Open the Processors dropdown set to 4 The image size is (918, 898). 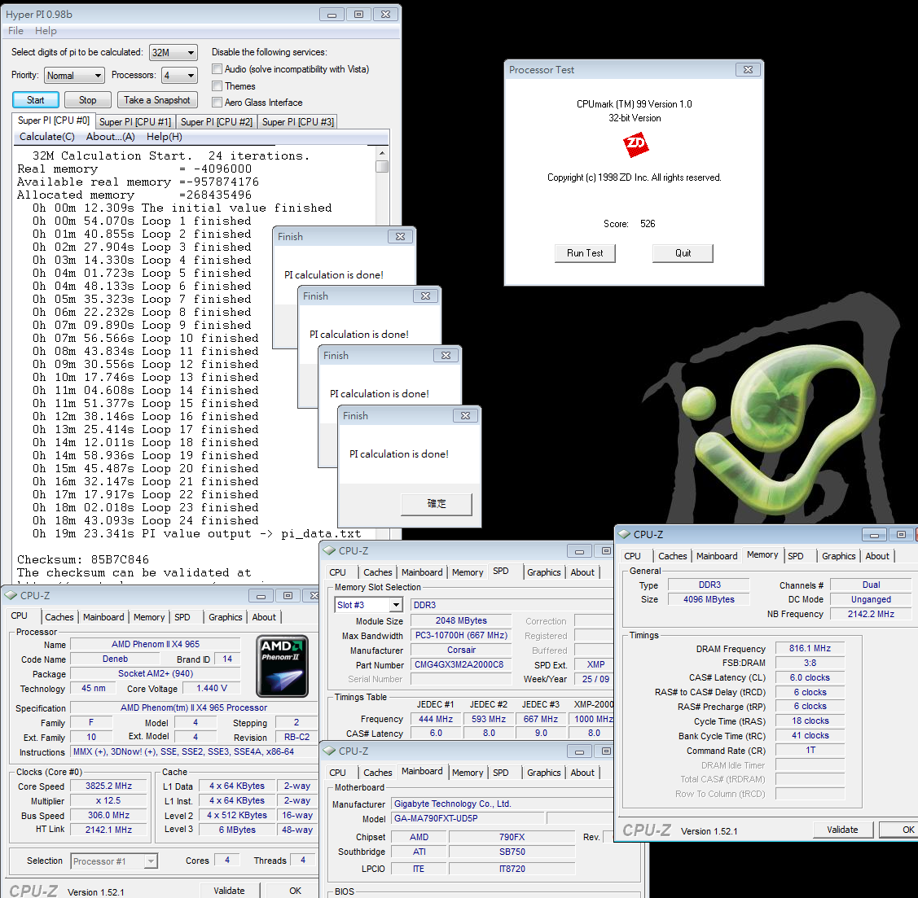[179, 76]
